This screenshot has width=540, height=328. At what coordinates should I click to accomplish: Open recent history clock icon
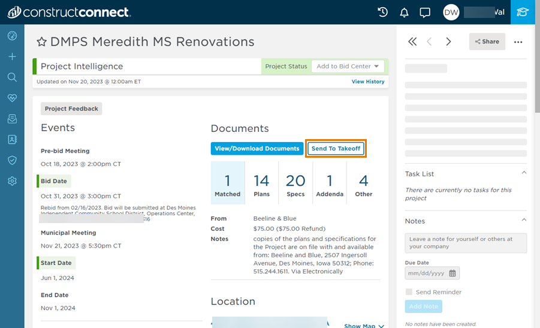coord(382,13)
